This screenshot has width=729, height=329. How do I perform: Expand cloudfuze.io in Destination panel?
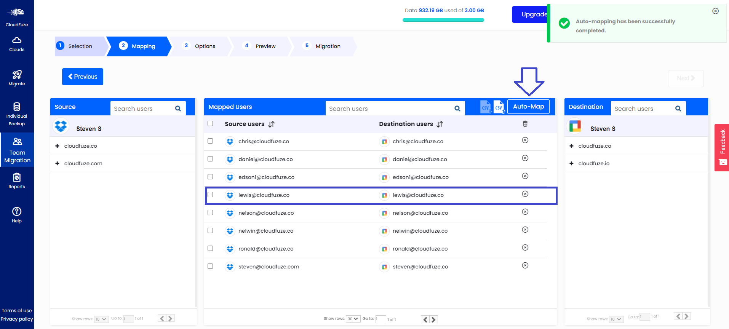(571, 163)
